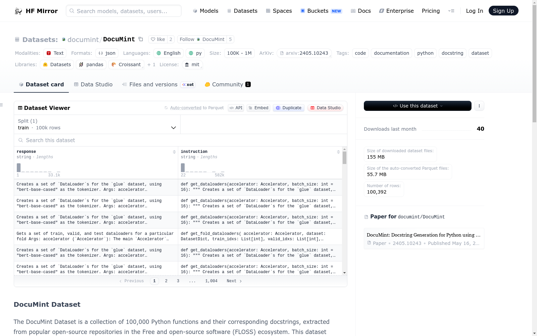Open Spaces in top navigation
This screenshot has height=336, width=537.
pyautogui.click(x=279, y=11)
